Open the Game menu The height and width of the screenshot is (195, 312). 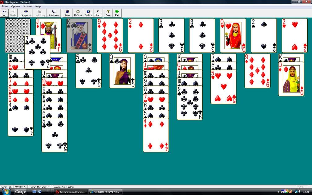(x=5, y=6)
